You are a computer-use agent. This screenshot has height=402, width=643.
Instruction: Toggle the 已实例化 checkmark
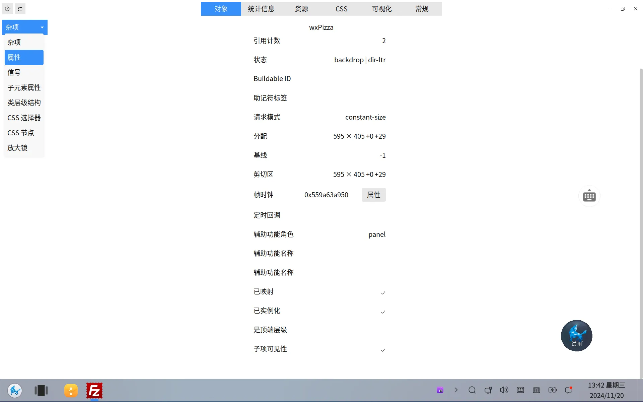click(x=383, y=312)
